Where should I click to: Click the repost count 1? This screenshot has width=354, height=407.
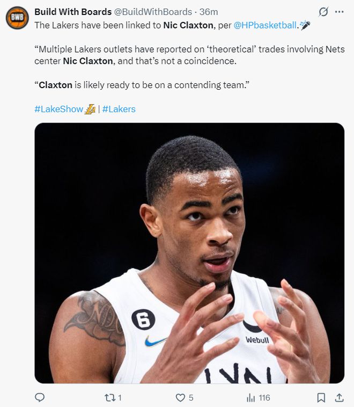coord(119,398)
